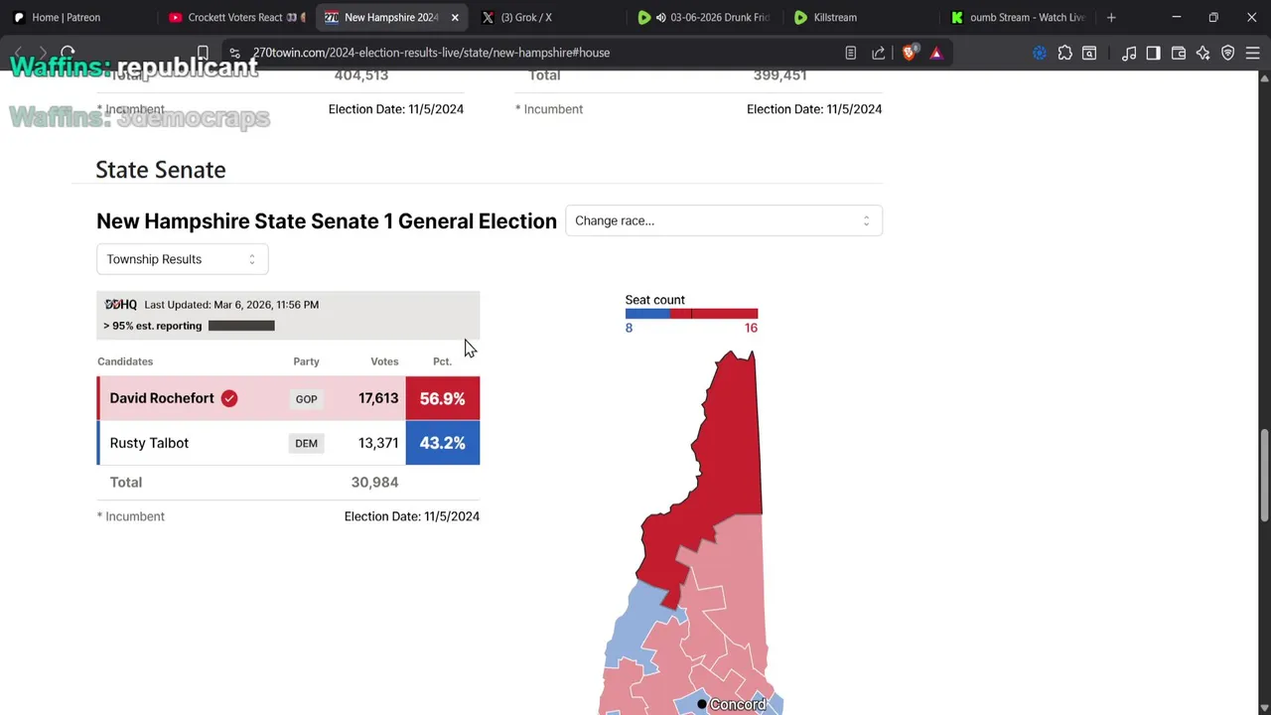This screenshot has height=715, width=1271.
Task: Open the Brave Rewards triangle icon
Action: click(x=935, y=53)
